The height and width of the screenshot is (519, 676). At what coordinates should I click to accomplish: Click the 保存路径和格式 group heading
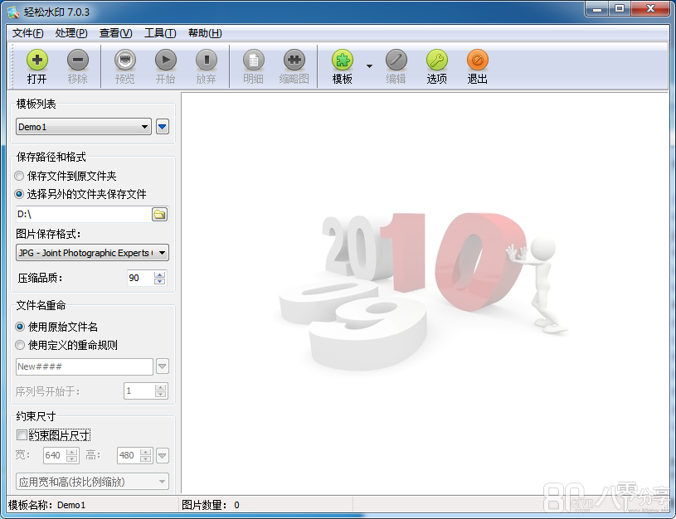coord(51,157)
